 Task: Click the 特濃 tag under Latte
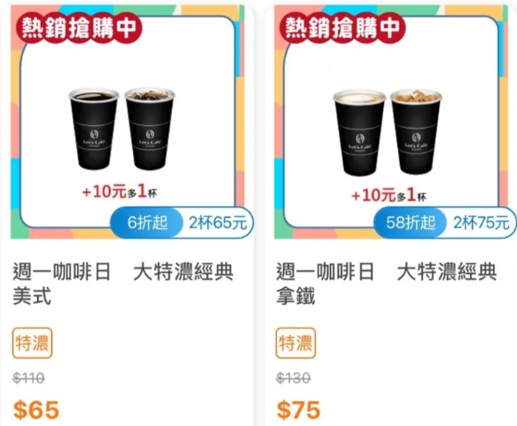(296, 343)
